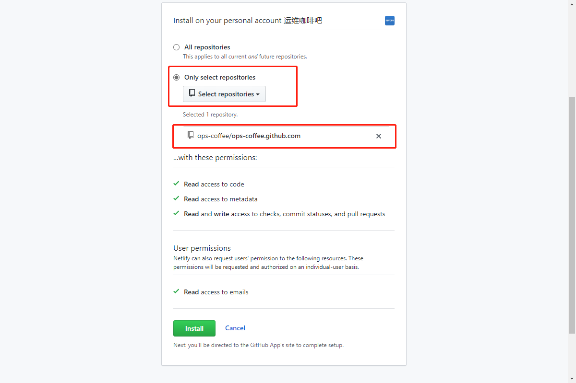Open the Select repositories dropdown
The image size is (576, 383).
224,94
